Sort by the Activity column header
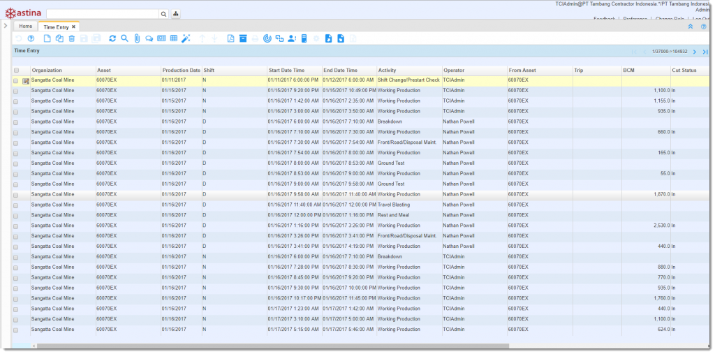715x354 pixels. [x=388, y=71]
